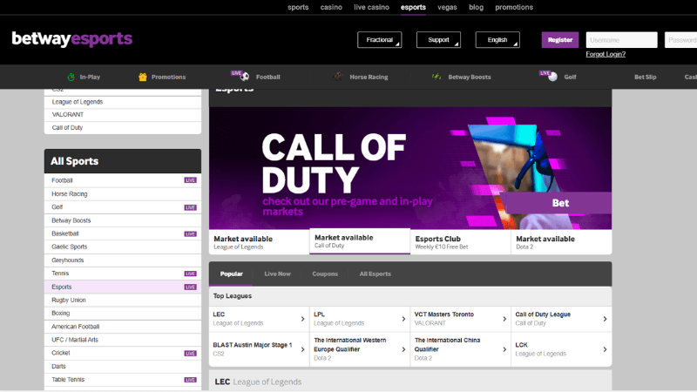Click the Call of Duty banner image
This screenshot has width=697, height=392.
(410, 168)
